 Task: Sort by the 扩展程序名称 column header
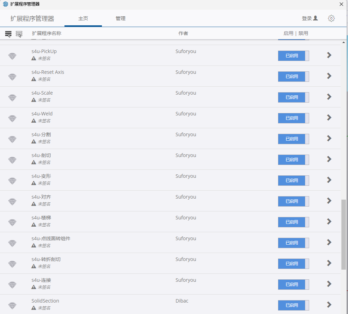click(x=46, y=33)
